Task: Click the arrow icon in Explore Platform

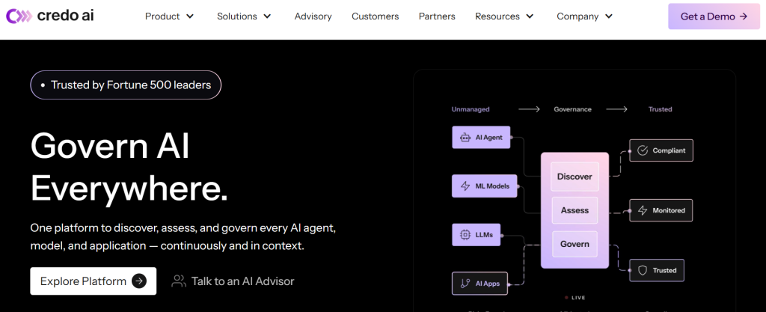Action: point(138,281)
